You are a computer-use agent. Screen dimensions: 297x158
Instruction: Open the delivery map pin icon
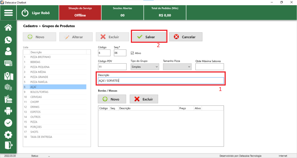point(8,76)
